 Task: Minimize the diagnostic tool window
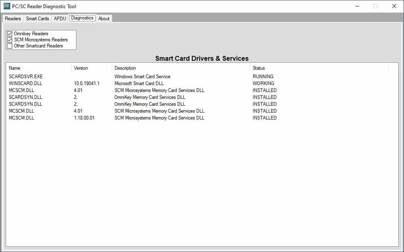(x=357, y=6)
